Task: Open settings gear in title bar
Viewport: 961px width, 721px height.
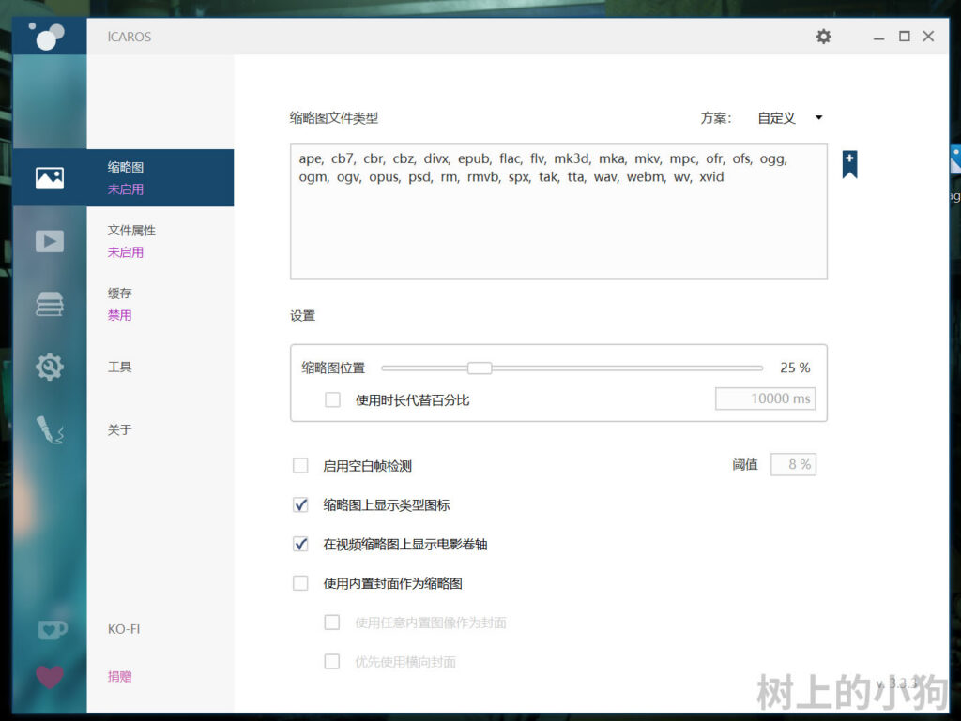Action: coord(823,37)
